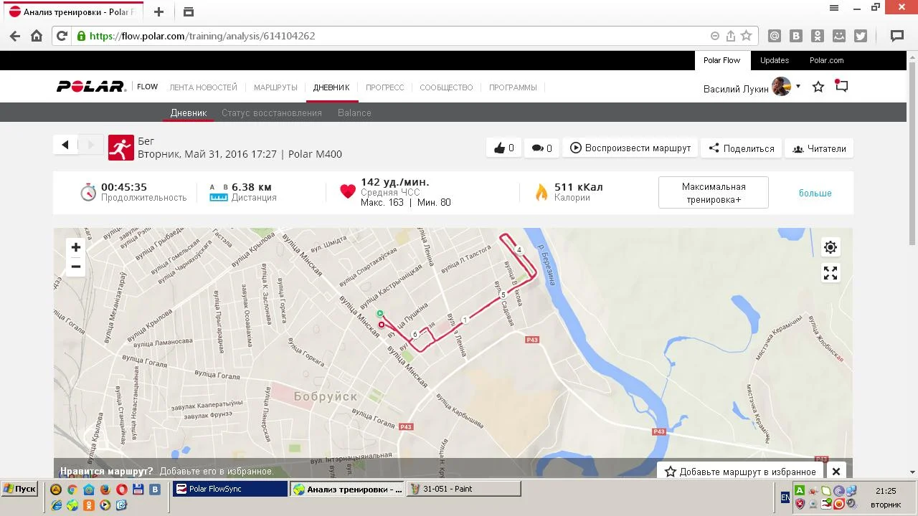The width and height of the screenshot is (918, 516).
Task: Bookmark this page using the address bar star
Action: click(x=746, y=36)
